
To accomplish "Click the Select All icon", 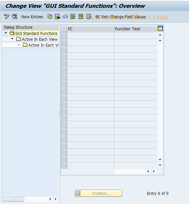I will point(73,17).
